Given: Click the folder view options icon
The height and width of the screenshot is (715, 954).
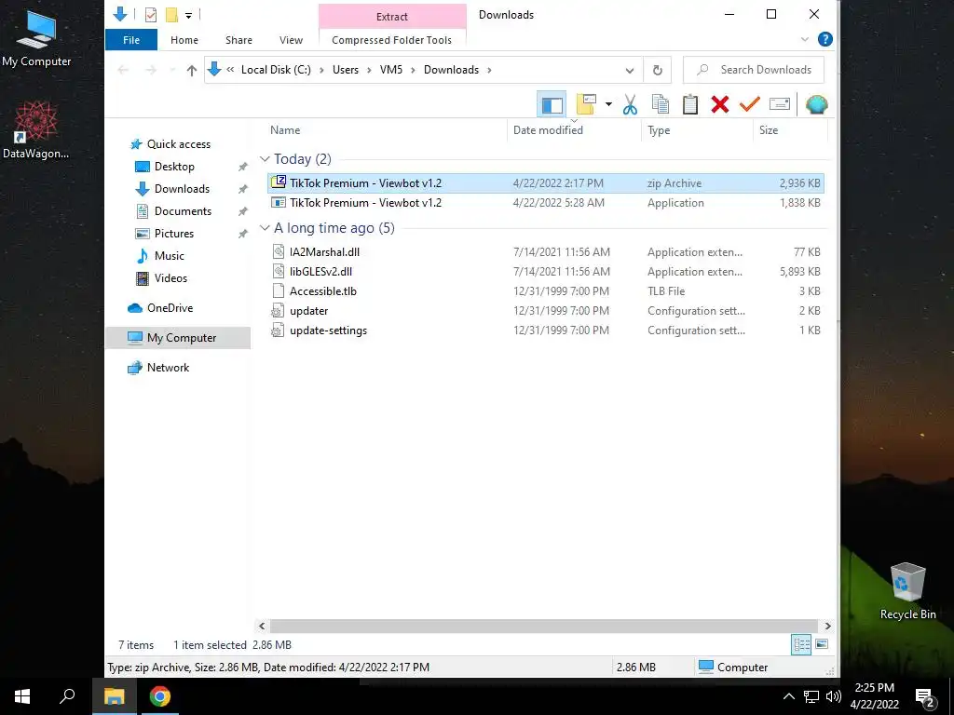Looking at the screenshot, I should (x=587, y=104).
